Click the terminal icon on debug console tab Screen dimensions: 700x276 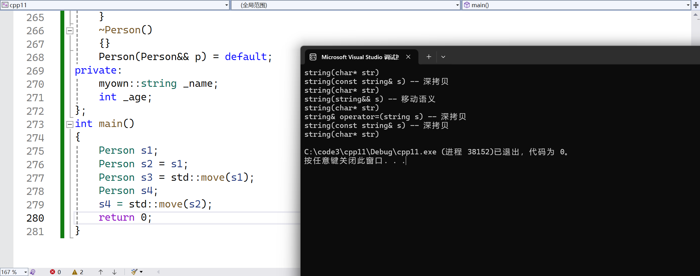click(x=313, y=57)
